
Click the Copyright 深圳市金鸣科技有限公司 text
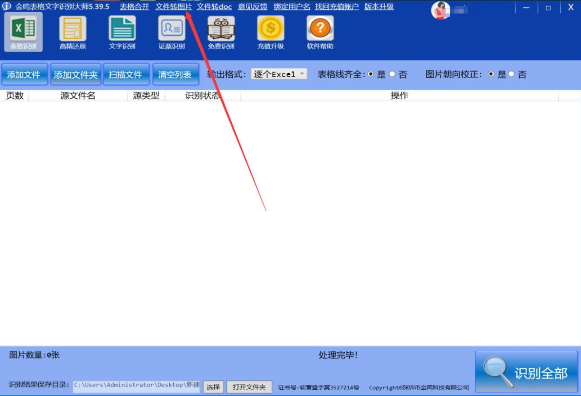coord(419,387)
